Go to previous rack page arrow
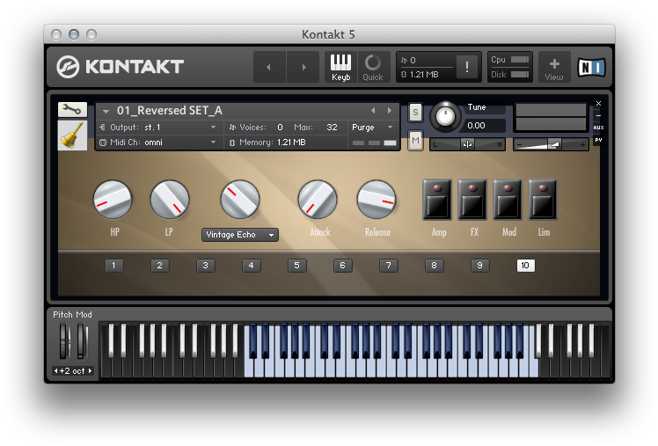658x446 pixels. 269,67
